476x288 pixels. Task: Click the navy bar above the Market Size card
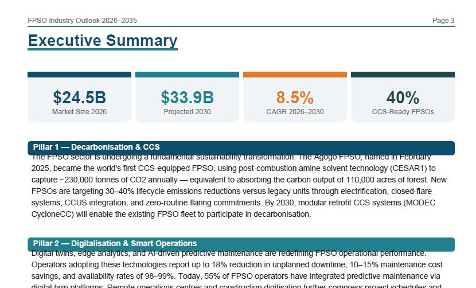coord(79,75)
